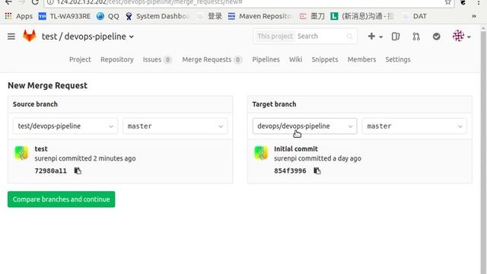Open the 登录 bookmark

(x=210, y=16)
